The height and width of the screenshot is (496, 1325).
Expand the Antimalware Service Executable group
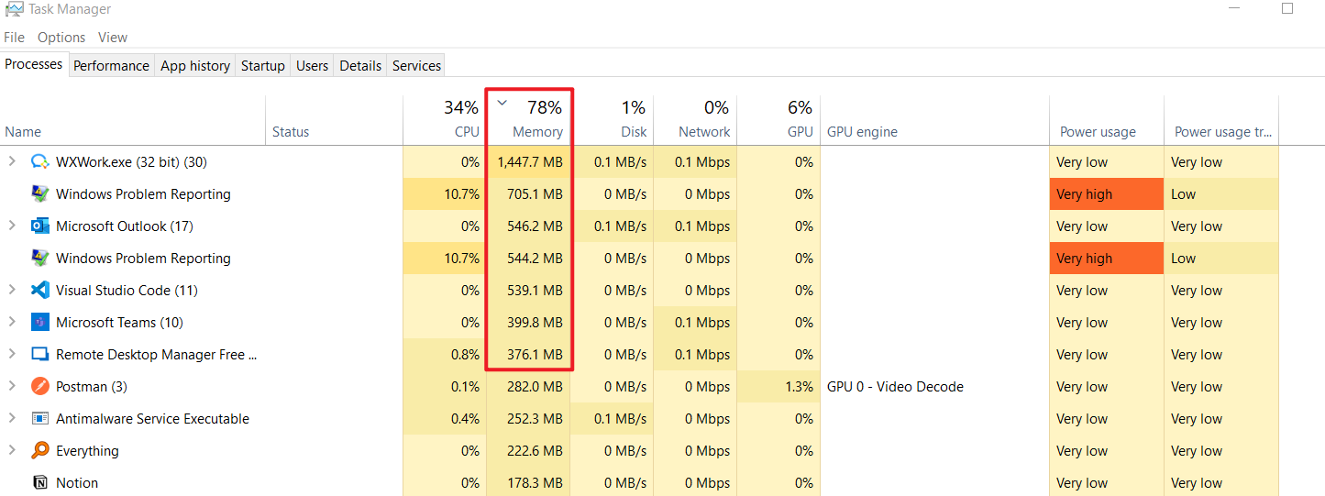click(x=12, y=419)
